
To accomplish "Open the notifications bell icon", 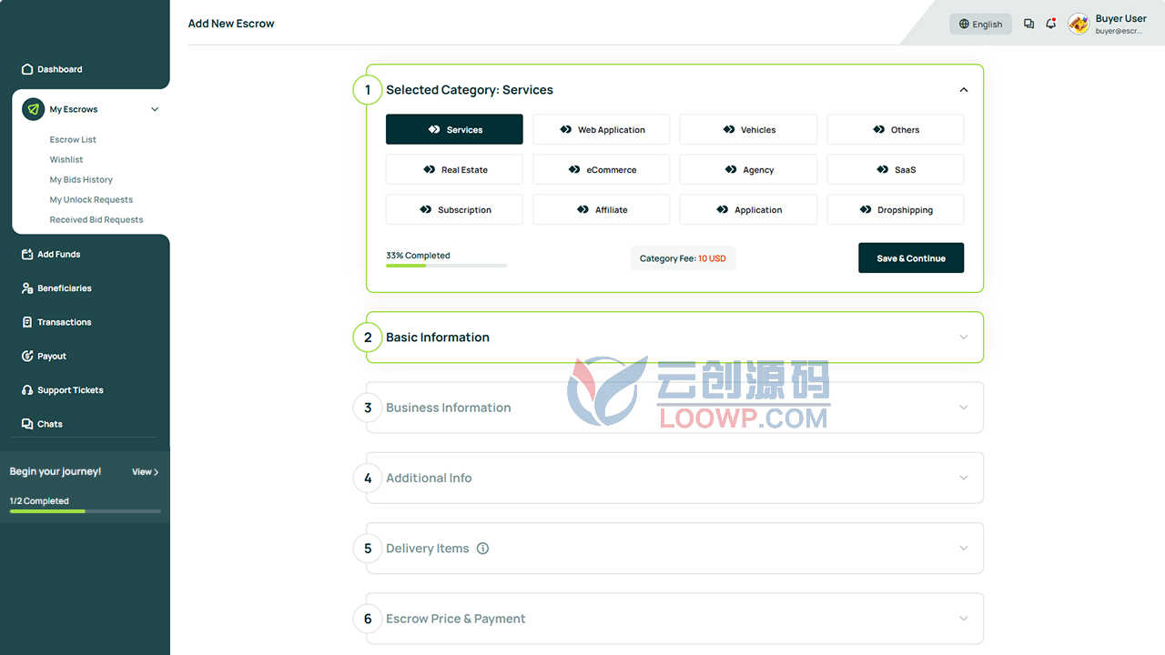I will pyautogui.click(x=1051, y=24).
